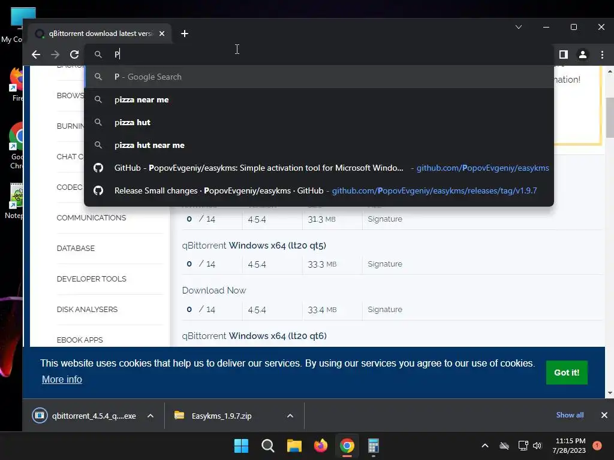Screen dimensions: 614x460
Task: Click 'qBittorrent Windows x64 (lt20 qt5)' link
Action: click(254, 245)
